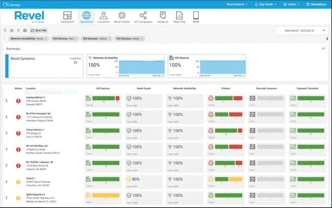The height and width of the screenshot is (208, 332).
Task: Click Revel Guard shield for loyalqandbrew-3
Action: click(x=129, y=98)
